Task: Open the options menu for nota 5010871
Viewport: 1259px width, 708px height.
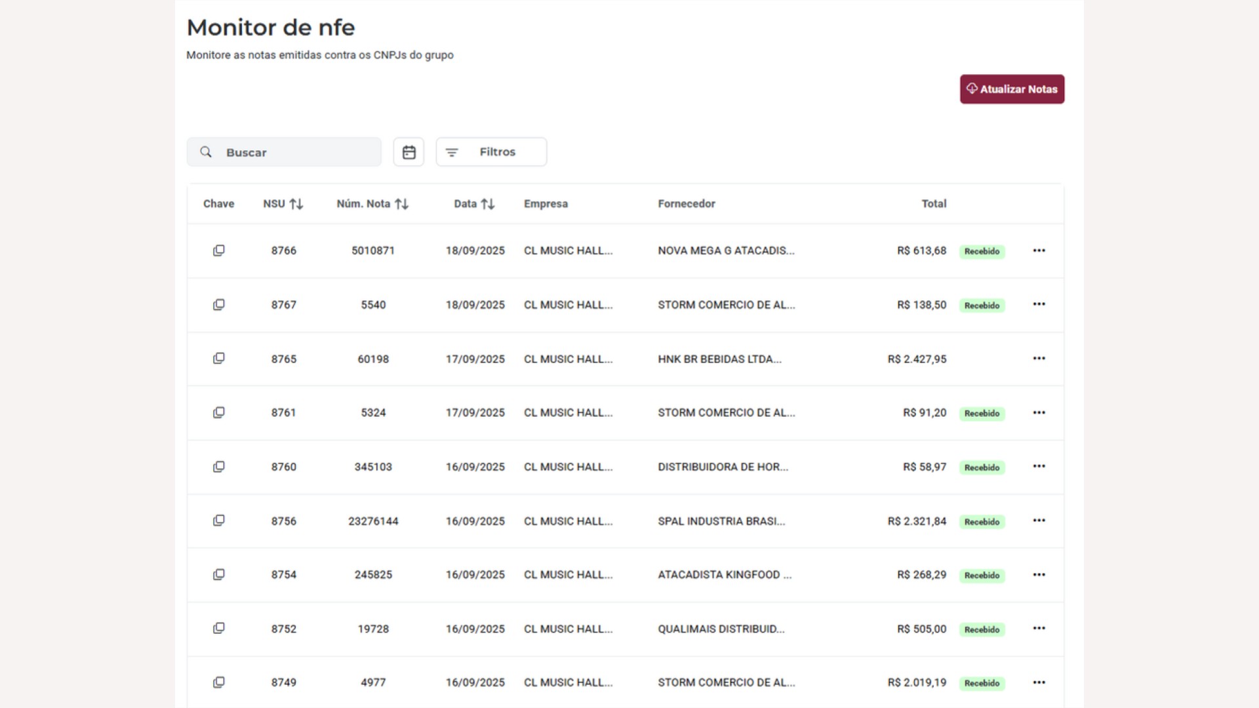Action: click(x=1039, y=250)
